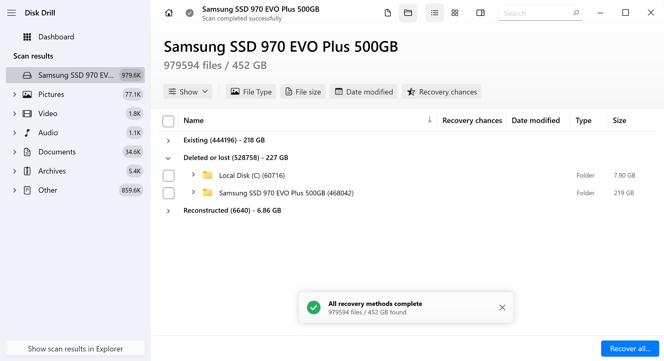Click the scan completed checkmark icon
Image resolution: width=664 pixels, height=361 pixels.
(190, 13)
